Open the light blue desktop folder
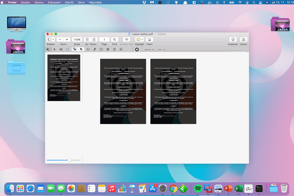This screenshot has width=294, height=196. click(17, 67)
